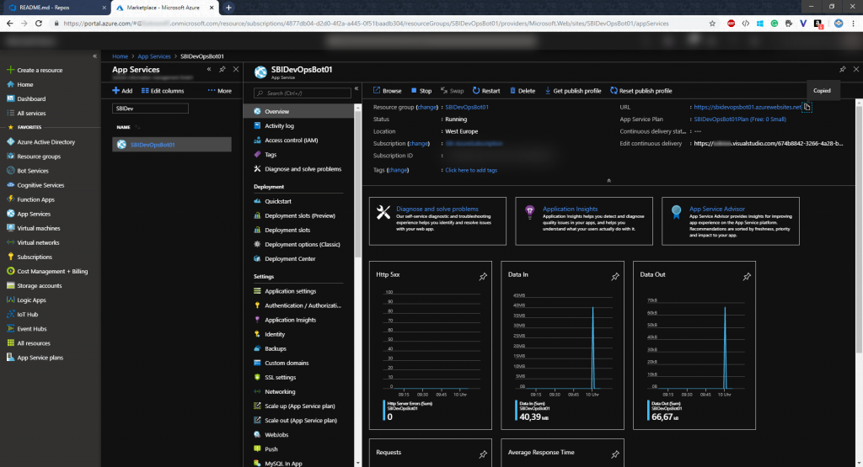Open Scale up (App Service plan)
This screenshot has width=863, height=467.
(x=299, y=406)
